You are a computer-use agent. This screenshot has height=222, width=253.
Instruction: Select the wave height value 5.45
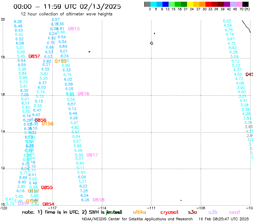pos(21,56)
